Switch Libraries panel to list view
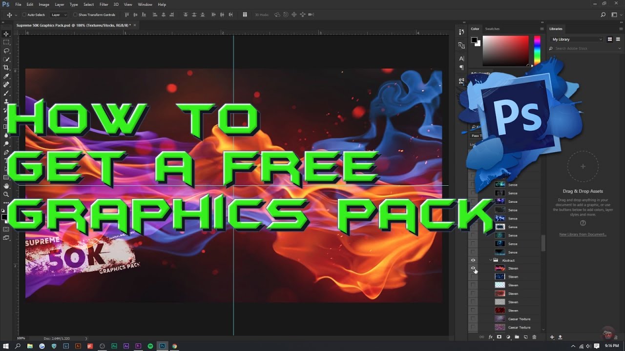The height and width of the screenshot is (351, 625). point(618,39)
